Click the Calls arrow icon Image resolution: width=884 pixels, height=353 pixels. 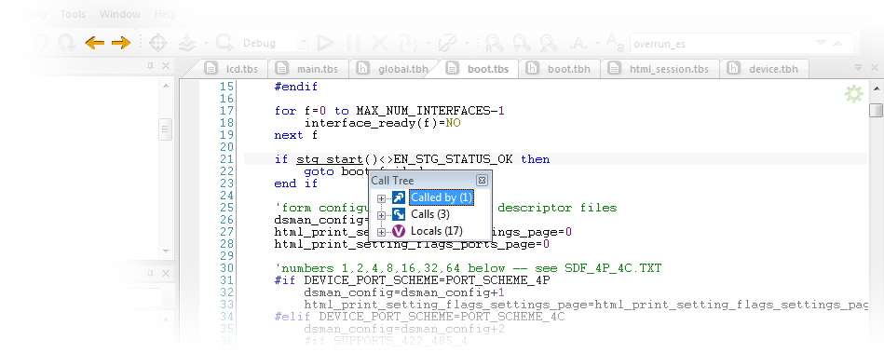[x=399, y=215]
